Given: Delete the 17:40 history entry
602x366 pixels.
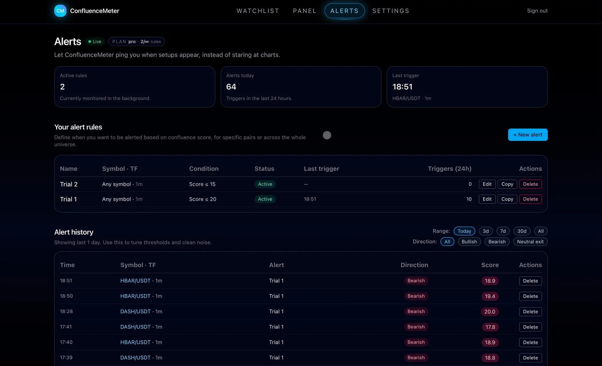Looking at the screenshot, I should [530, 343].
